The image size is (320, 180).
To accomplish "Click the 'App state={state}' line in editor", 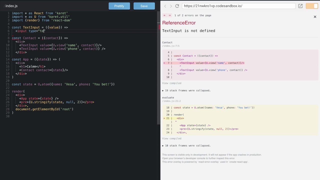I will tap(39, 99).
